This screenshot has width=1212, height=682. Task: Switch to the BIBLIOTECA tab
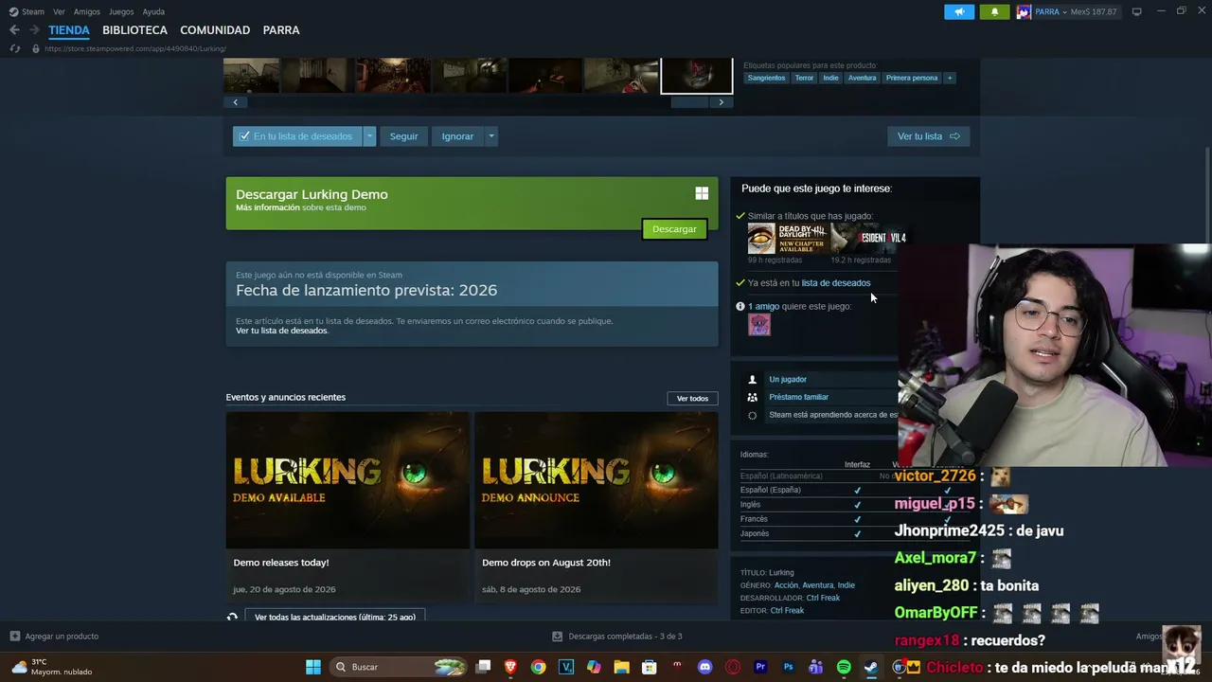[134, 30]
